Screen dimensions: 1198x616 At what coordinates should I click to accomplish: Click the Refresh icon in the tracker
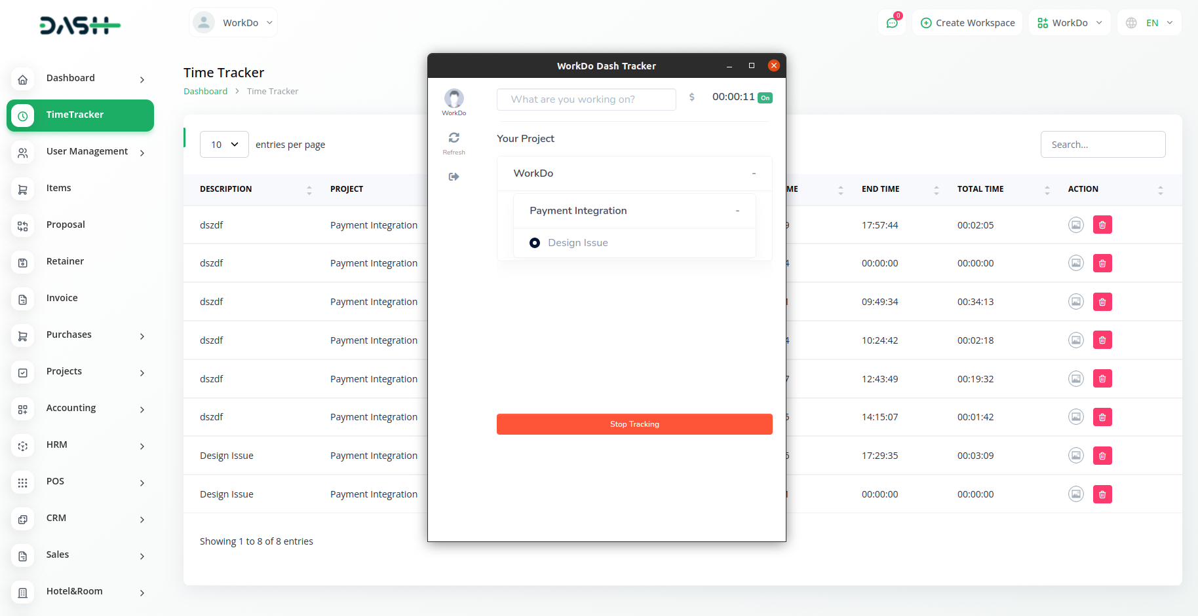click(x=454, y=139)
